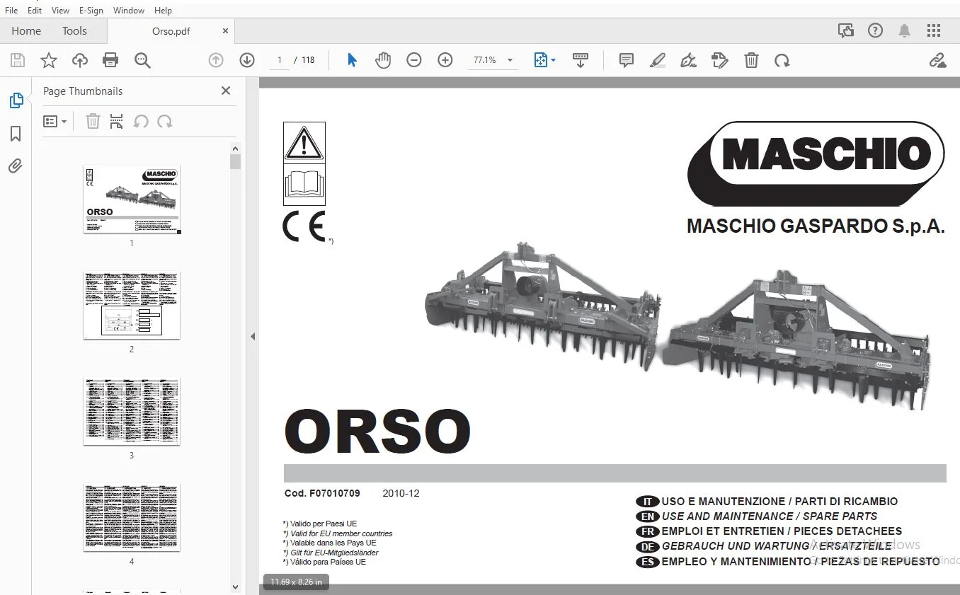Screen dimensions: 960x595
Task: Select the page 2 thumbnail
Action: (132, 305)
